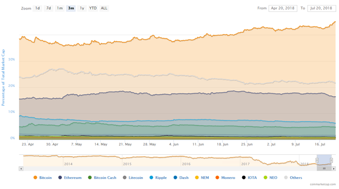
Task: Click the IOTA black legend dot
Action: click(x=244, y=178)
